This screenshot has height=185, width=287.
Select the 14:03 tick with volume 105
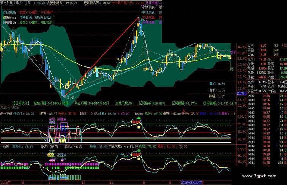coord(267,104)
